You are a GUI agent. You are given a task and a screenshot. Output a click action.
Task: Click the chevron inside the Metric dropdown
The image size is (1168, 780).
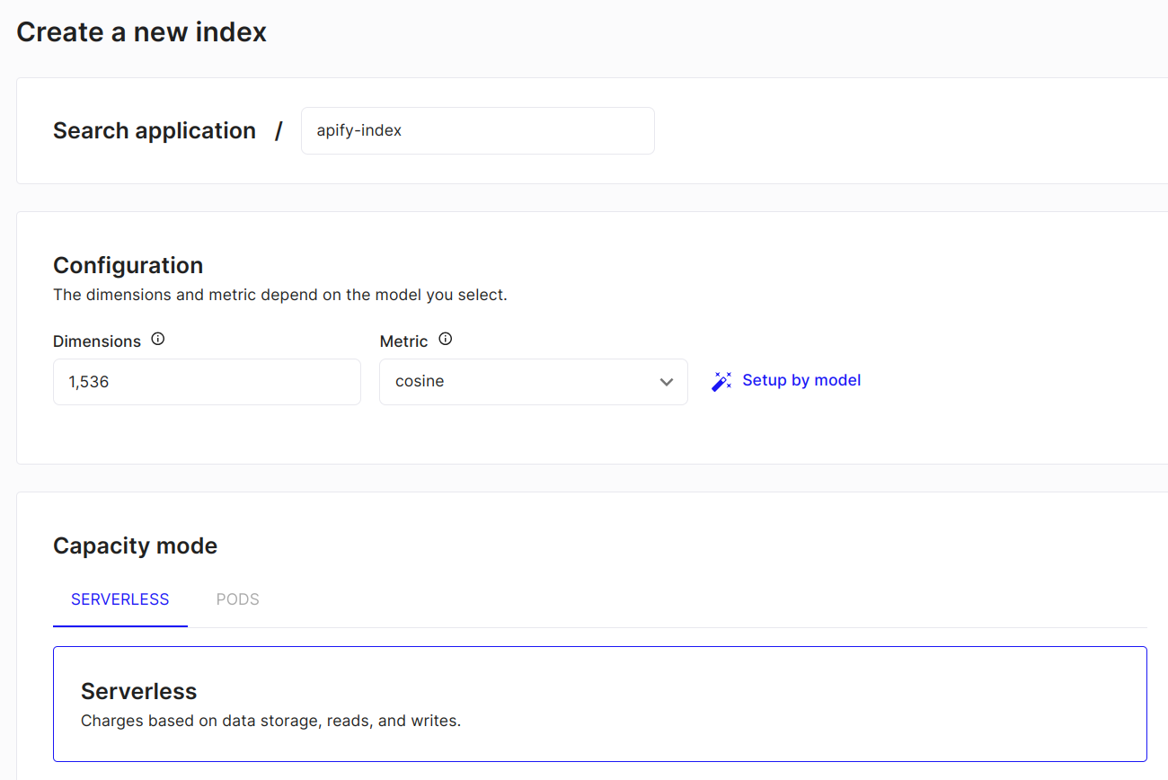pos(667,382)
